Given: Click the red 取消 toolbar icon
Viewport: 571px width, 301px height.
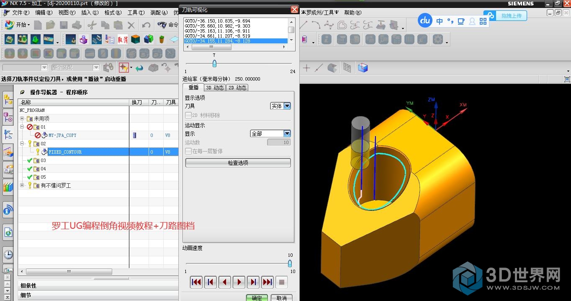Looking at the screenshot, I should coord(122,40).
